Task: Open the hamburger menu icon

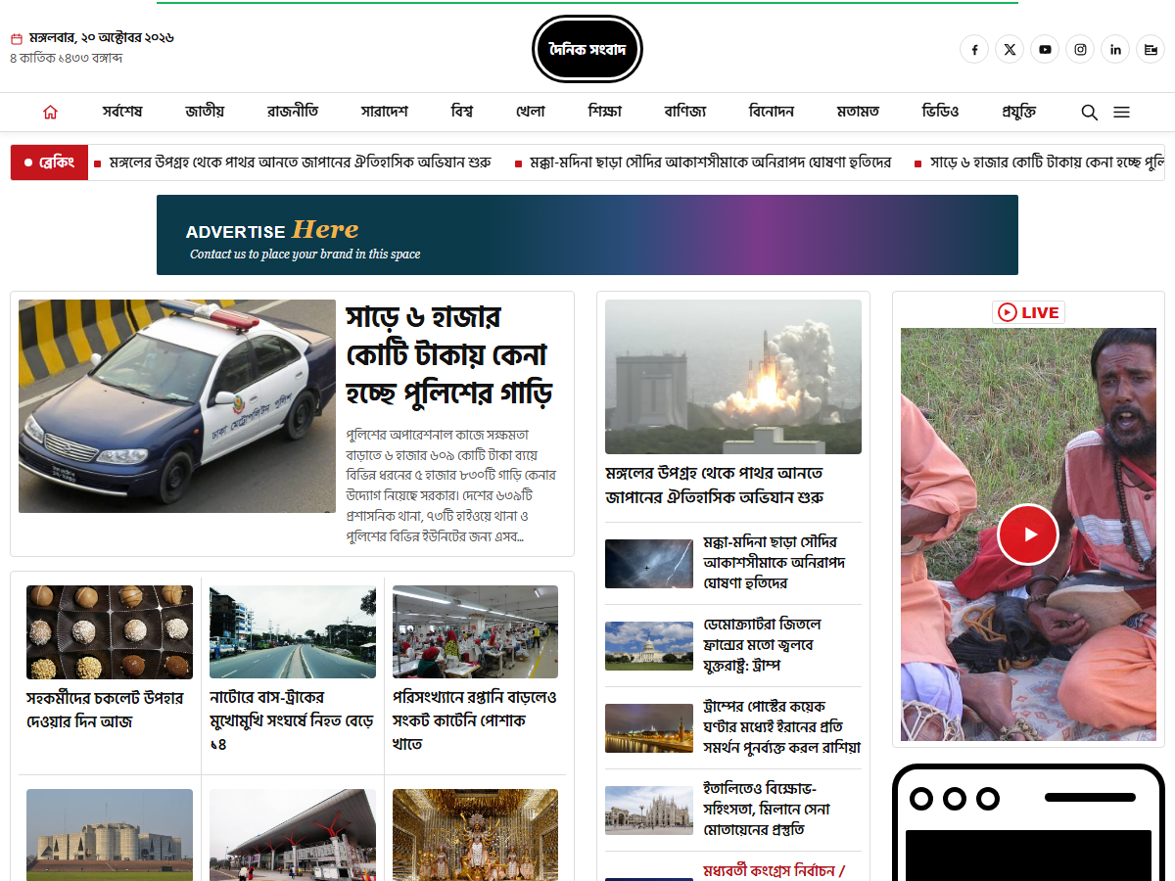Action: click(1121, 113)
